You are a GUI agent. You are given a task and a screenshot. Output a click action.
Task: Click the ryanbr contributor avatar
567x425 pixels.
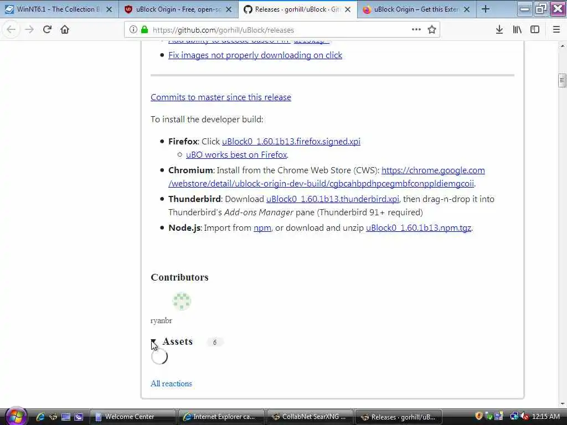182,301
